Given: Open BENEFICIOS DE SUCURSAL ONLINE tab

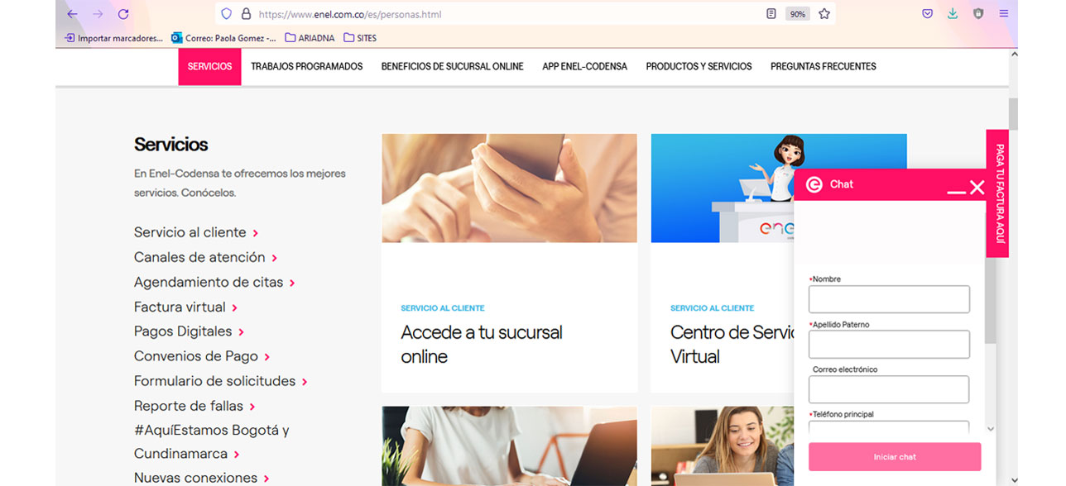Looking at the screenshot, I should 453,66.
